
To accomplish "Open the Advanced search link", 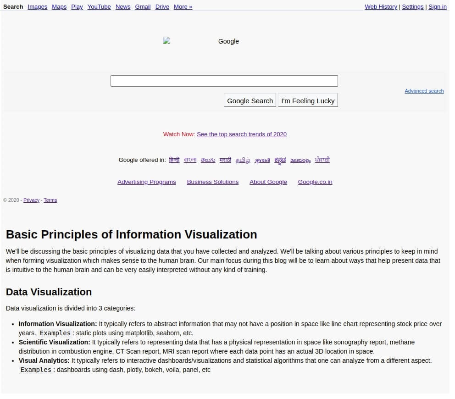I will coord(424,91).
